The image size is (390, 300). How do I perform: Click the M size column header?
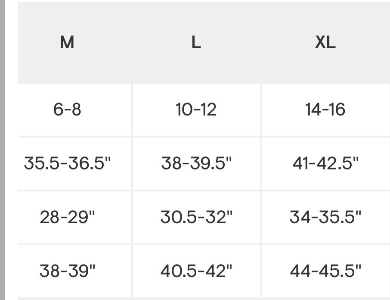(67, 43)
